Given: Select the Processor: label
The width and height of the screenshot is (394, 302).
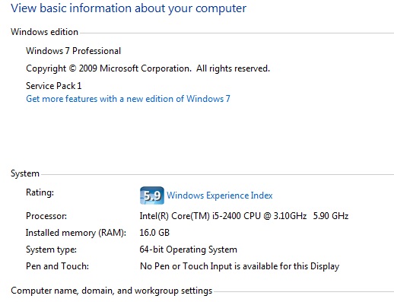Looking at the screenshot, I should 46,216.
